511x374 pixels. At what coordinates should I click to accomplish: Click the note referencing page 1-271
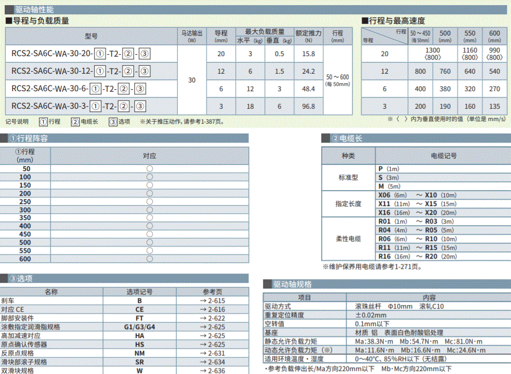[x=373, y=267]
